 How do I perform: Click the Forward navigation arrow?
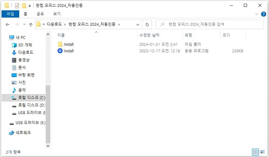point(17,24)
